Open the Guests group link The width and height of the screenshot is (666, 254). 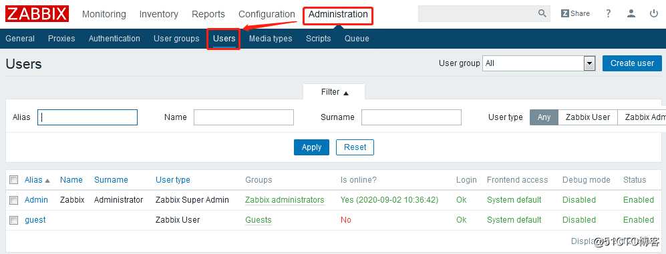[x=259, y=220]
